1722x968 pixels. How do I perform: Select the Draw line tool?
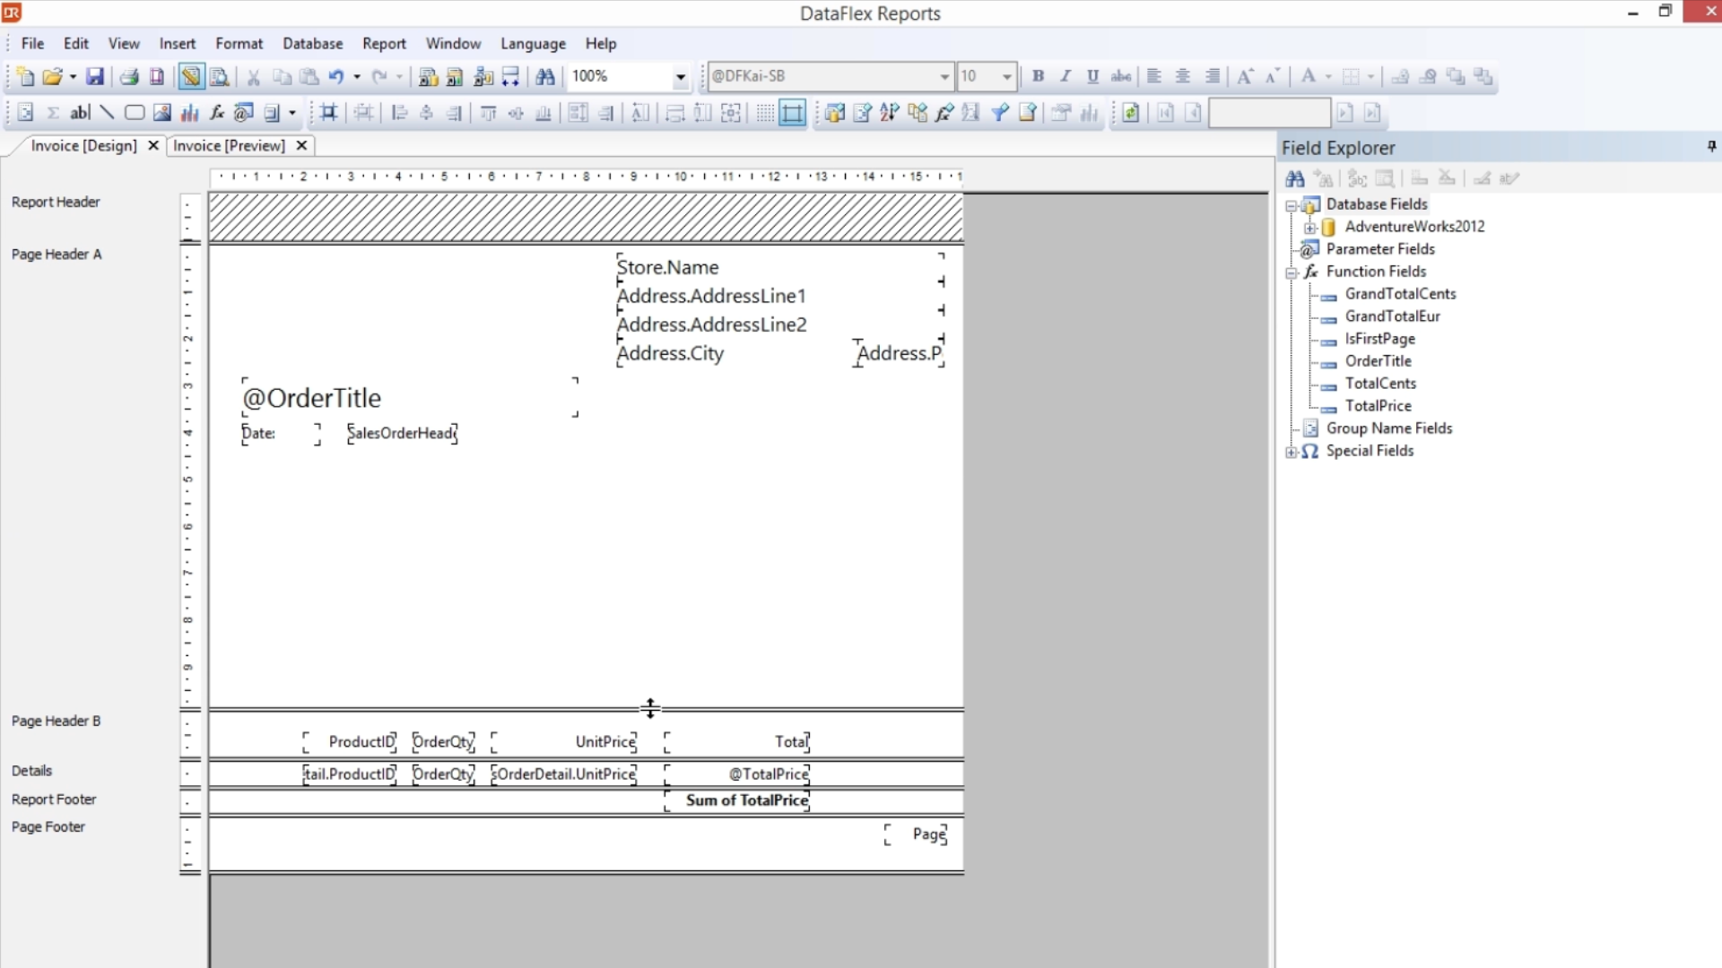coord(107,113)
